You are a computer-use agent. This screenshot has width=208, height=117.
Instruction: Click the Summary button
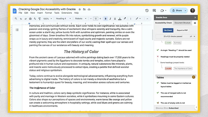tap(177, 43)
